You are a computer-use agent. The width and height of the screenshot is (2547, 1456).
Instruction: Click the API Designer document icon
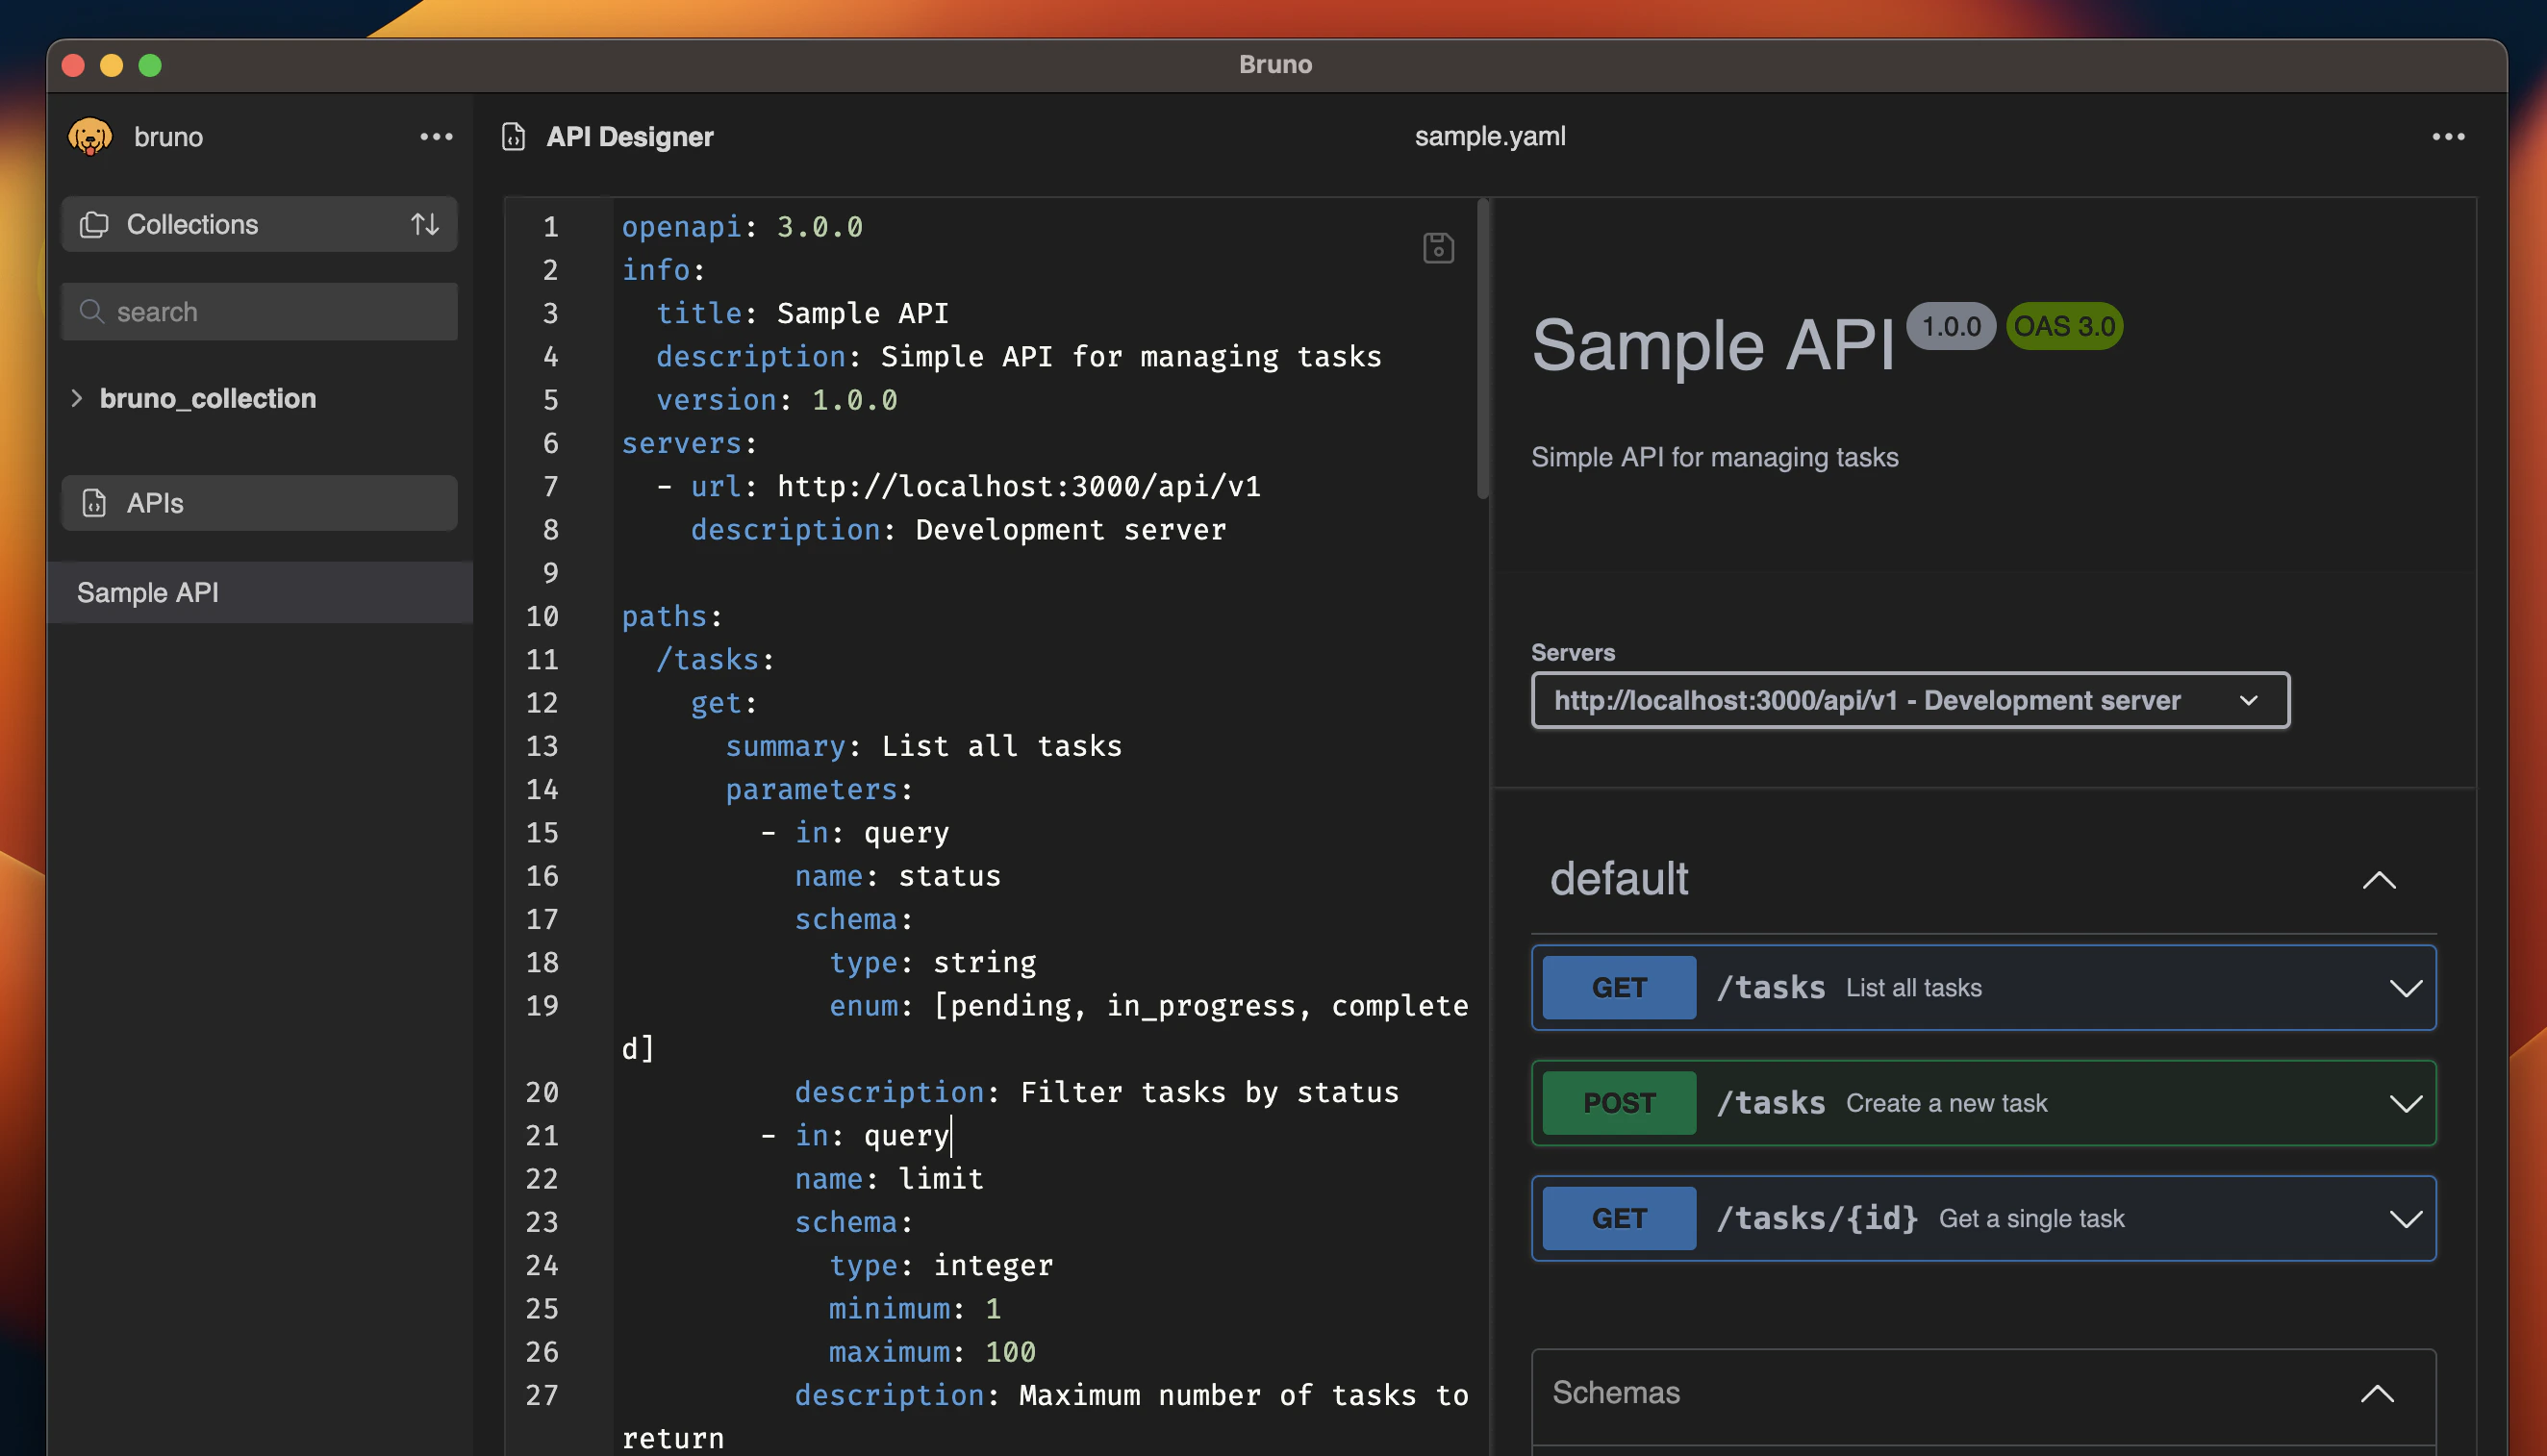pyautogui.click(x=513, y=137)
